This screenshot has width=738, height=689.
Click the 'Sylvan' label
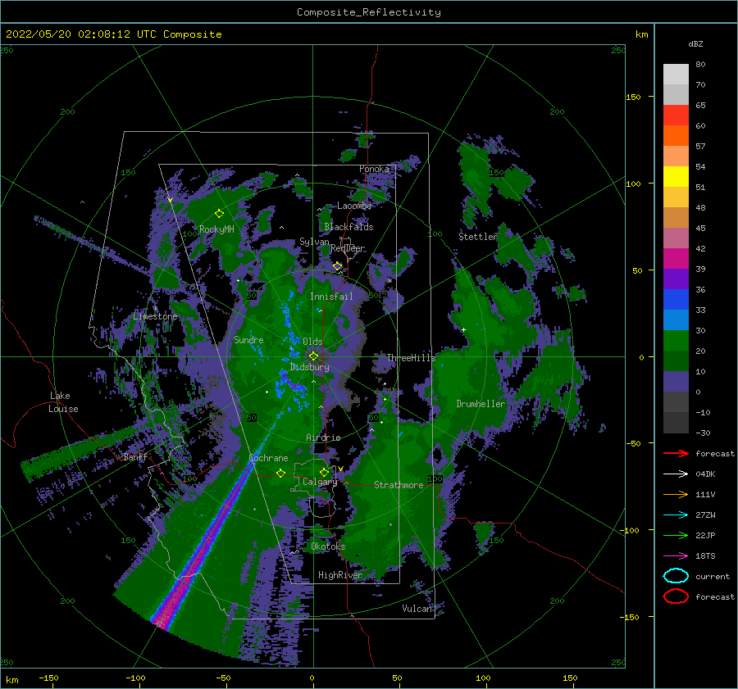[x=314, y=242]
